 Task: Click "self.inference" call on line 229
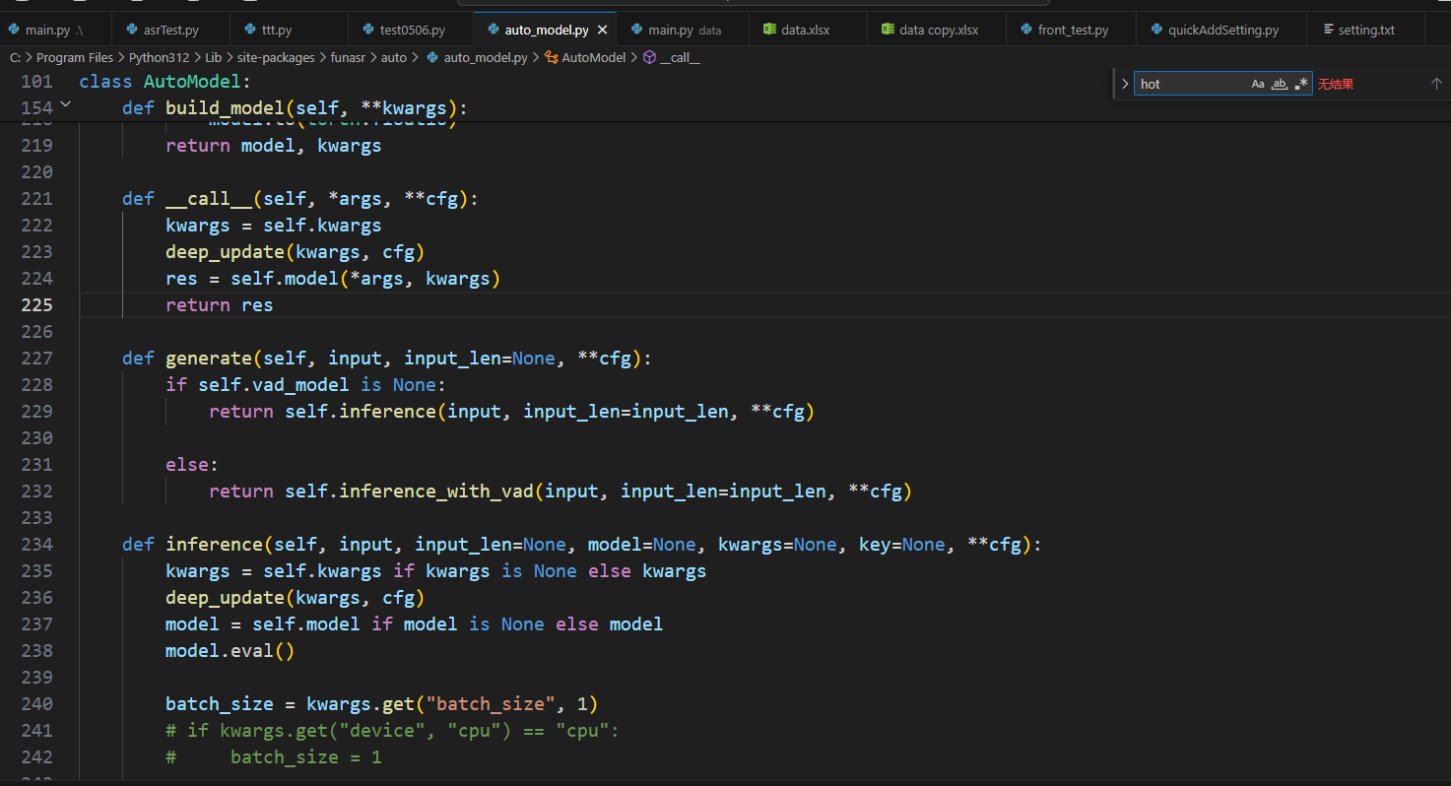[x=361, y=412]
